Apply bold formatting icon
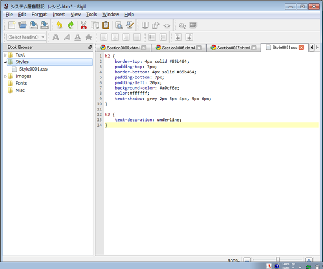 tap(55, 37)
